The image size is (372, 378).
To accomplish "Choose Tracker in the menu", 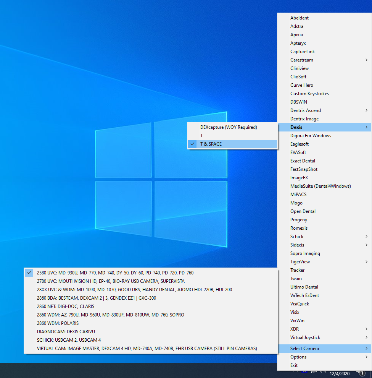I will coord(324,270).
